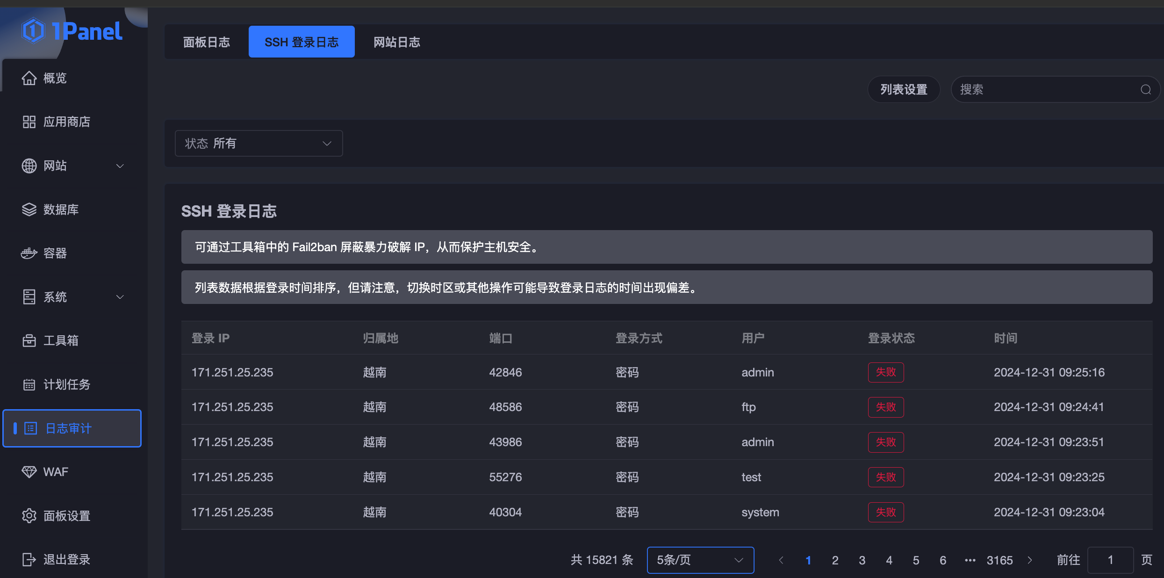Click the 列表设置 button
Screen dimensions: 1164x578
click(x=903, y=89)
